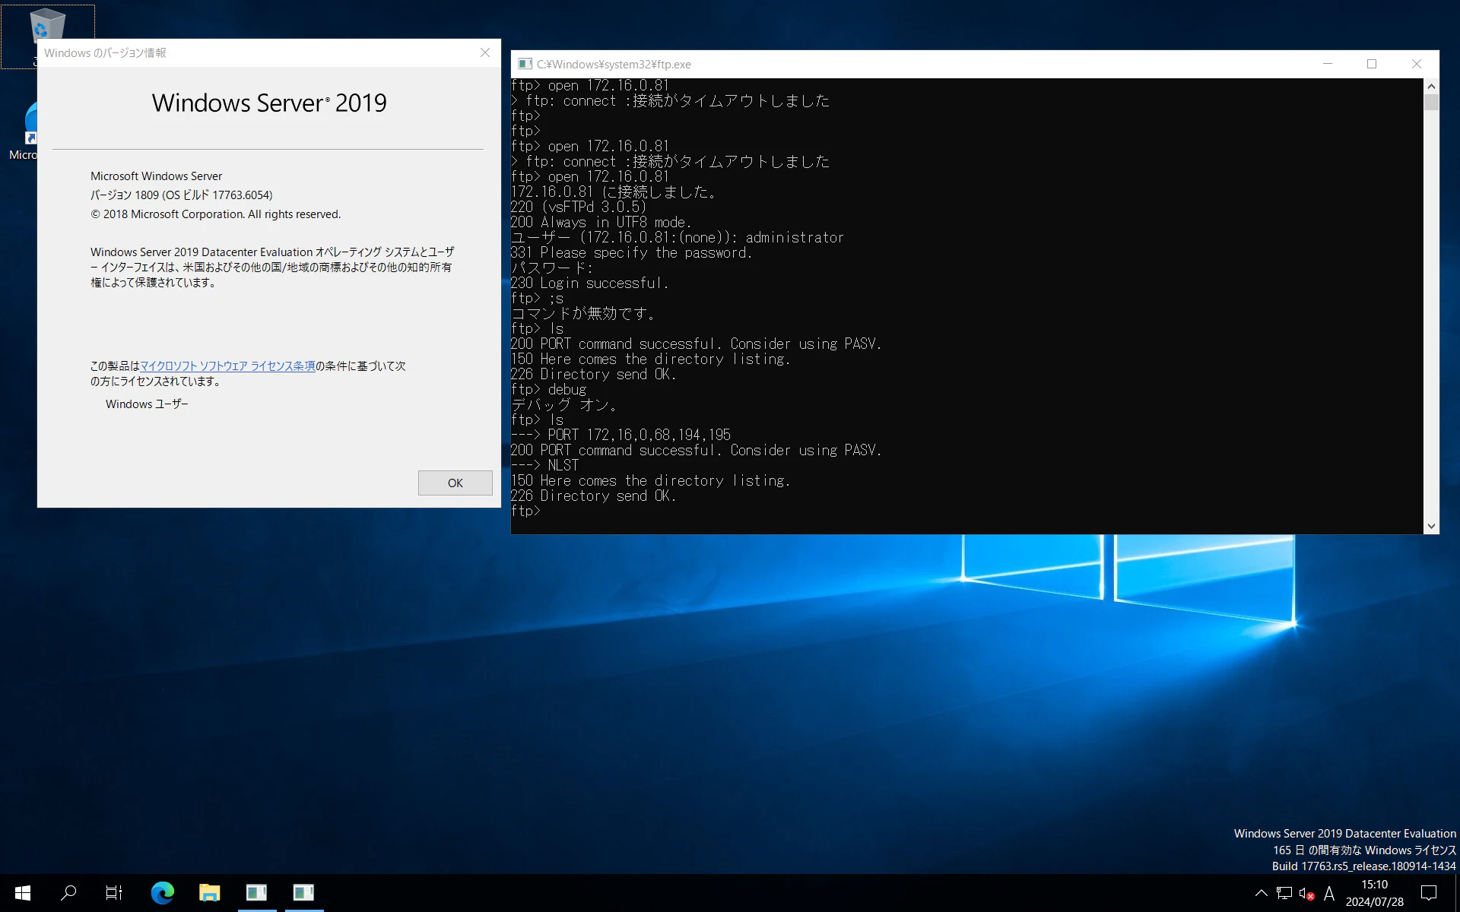The width and height of the screenshot is (1460, 912).
Task: Minimize the ftp.exe console window
Action: (x=1328, y=64)
